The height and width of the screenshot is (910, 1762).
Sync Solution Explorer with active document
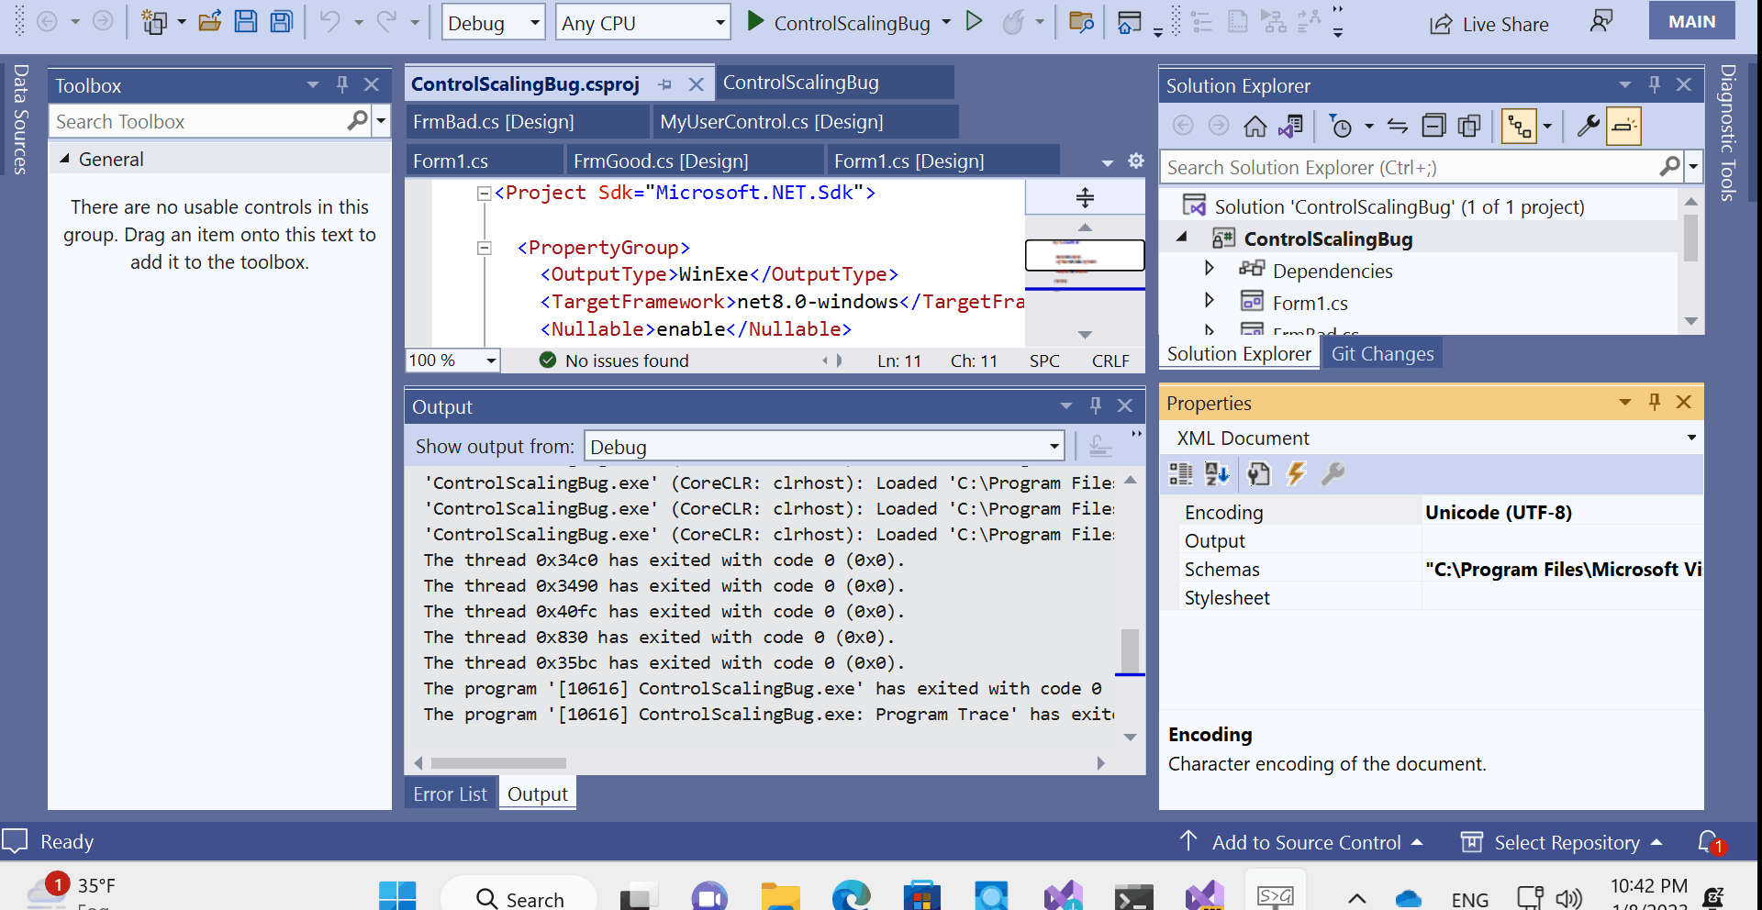point(1397,126)
